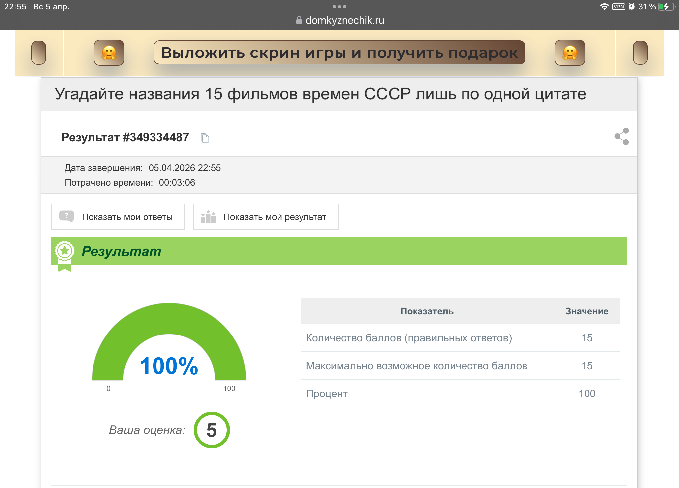The image size is (679, 488).
Task: Click the left hugging emoji button
Action: tap(109, 53)
